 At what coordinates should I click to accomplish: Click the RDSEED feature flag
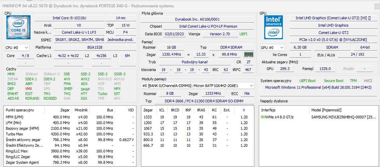coord(50,98)
